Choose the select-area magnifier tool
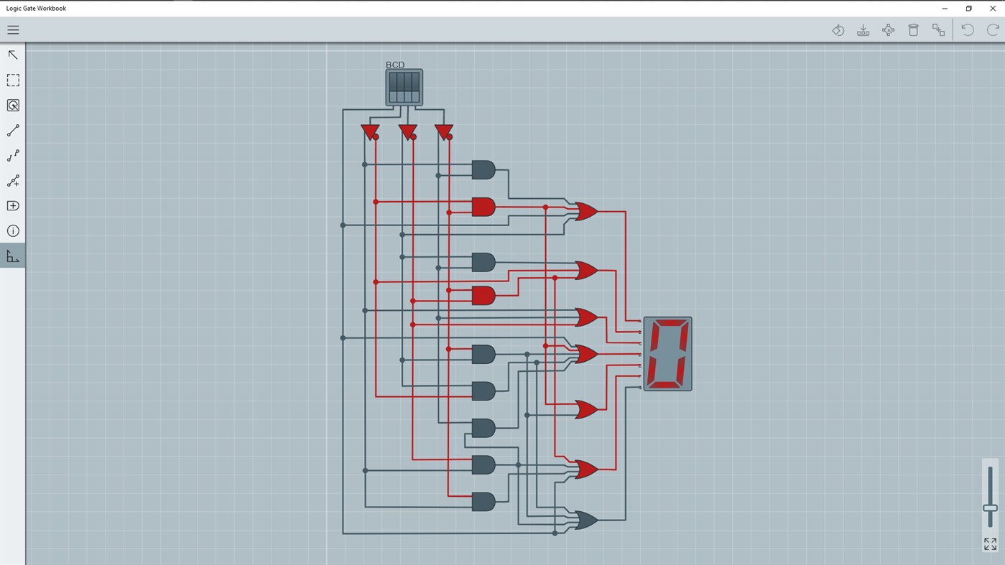 coord(12,105)
